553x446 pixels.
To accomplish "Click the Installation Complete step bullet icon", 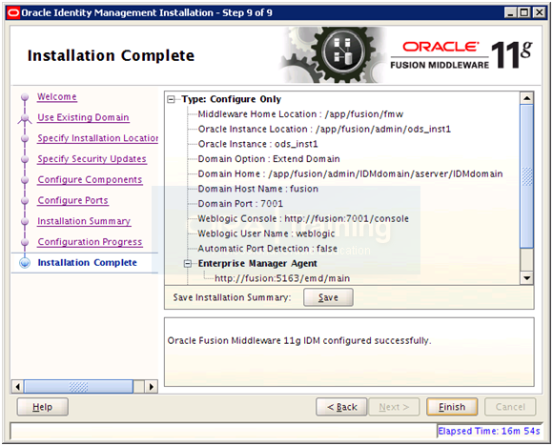I will point(25,263).
